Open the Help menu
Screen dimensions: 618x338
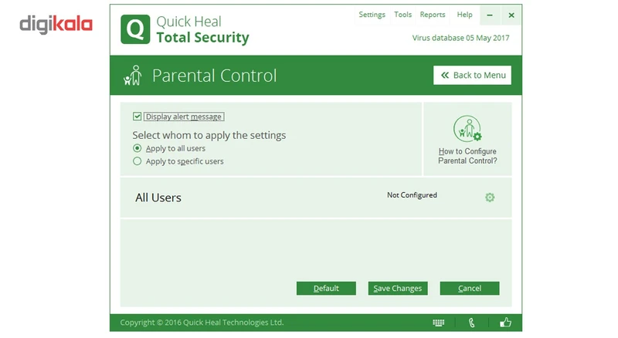464,15
